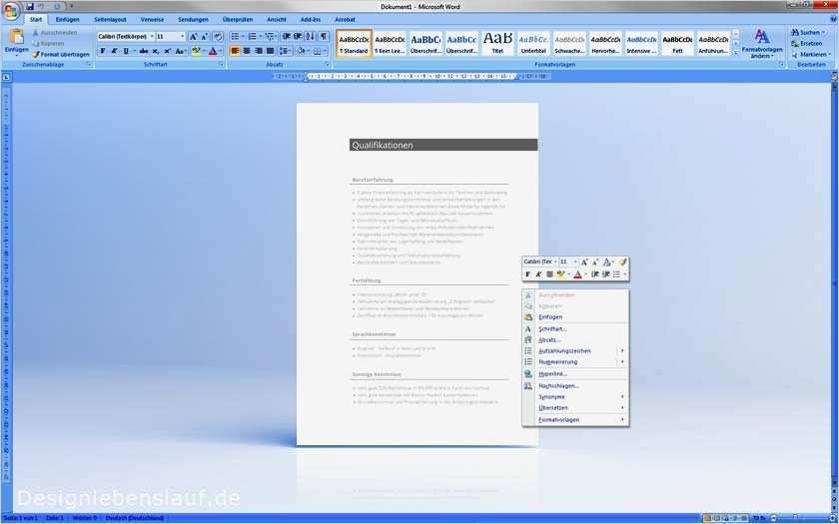This screenshot has height=524, width=839.
Task: Apply strikethrough in the ribbon
Action: click(144, 51)
